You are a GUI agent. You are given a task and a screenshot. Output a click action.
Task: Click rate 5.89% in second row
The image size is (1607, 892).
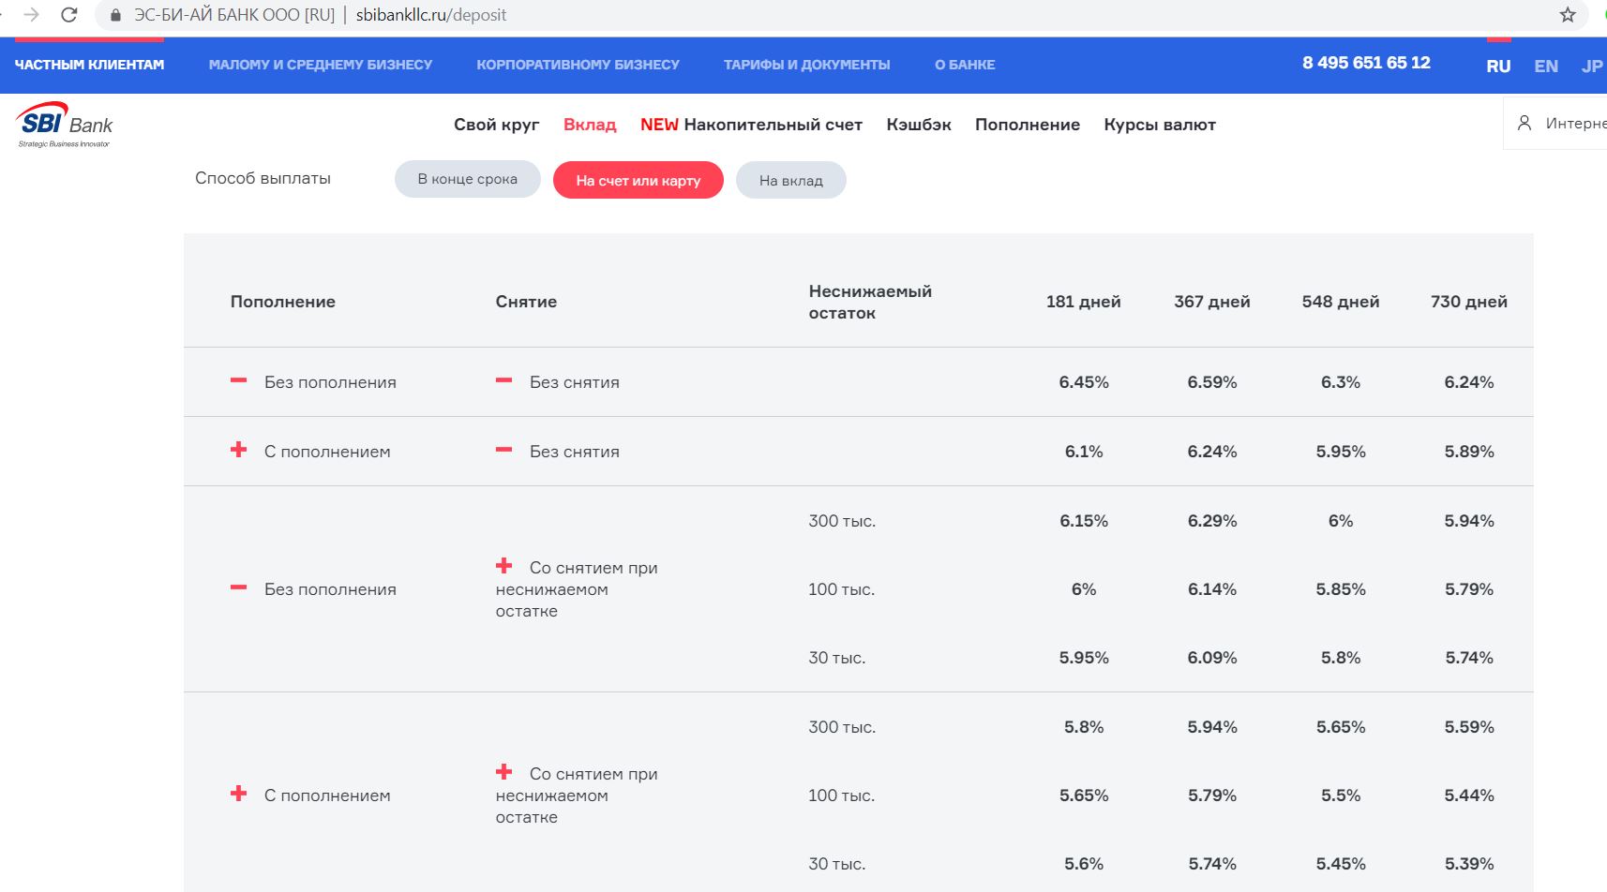(1469, 452)
